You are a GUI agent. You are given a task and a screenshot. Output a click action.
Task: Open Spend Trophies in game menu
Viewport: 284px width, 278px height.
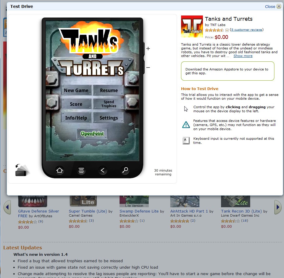pyautogui.click(x=109, y=104)
